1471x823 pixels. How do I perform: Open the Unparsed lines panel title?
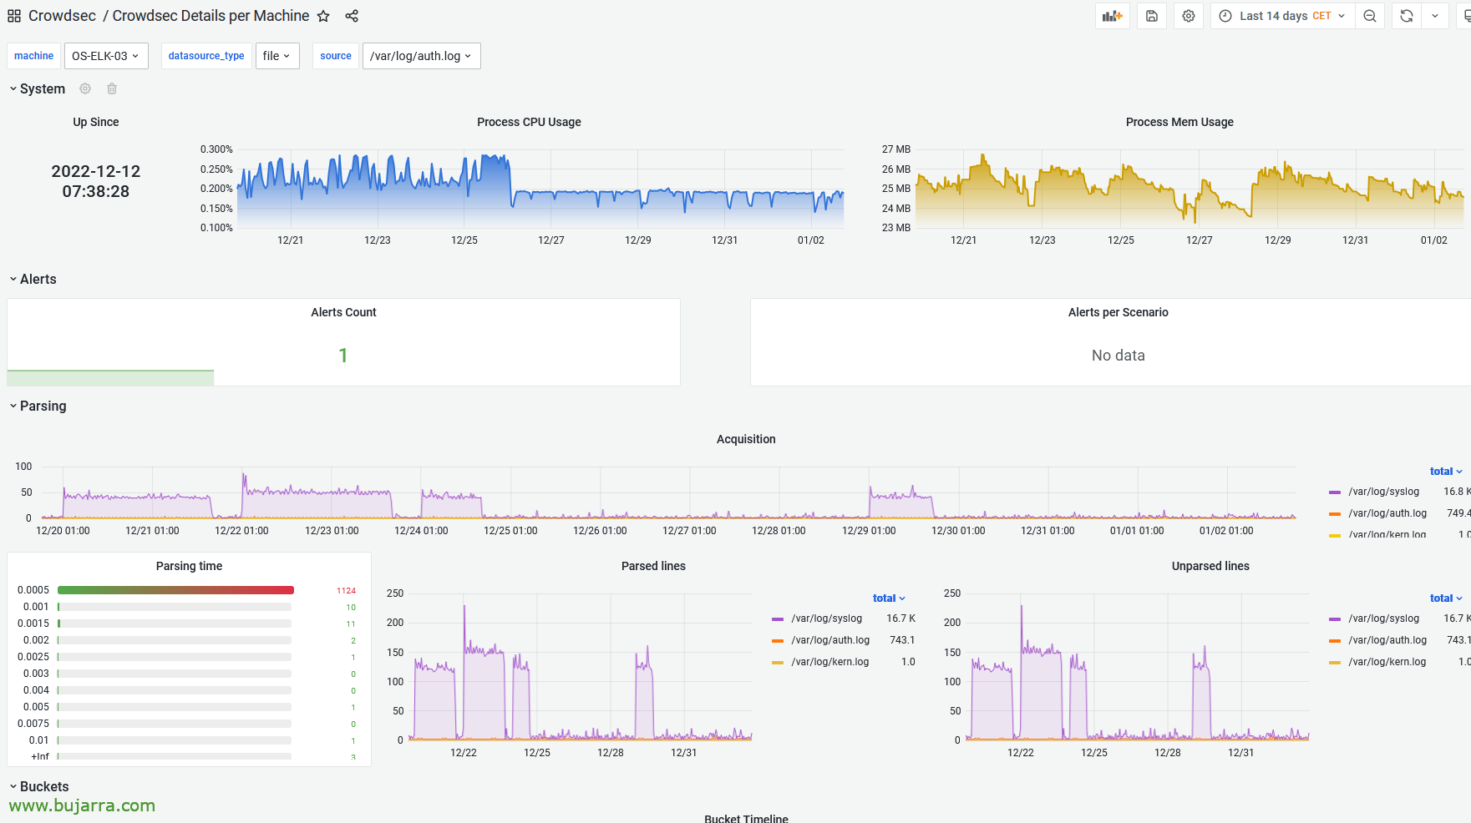(x=1210, y=566)
